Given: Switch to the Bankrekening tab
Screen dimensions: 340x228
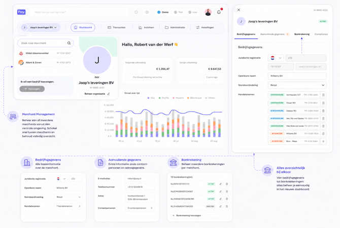Looking at the screenshot, I should (x=301, y=34).
